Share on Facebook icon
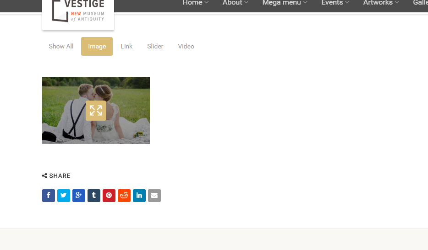 tap(49, 196)
